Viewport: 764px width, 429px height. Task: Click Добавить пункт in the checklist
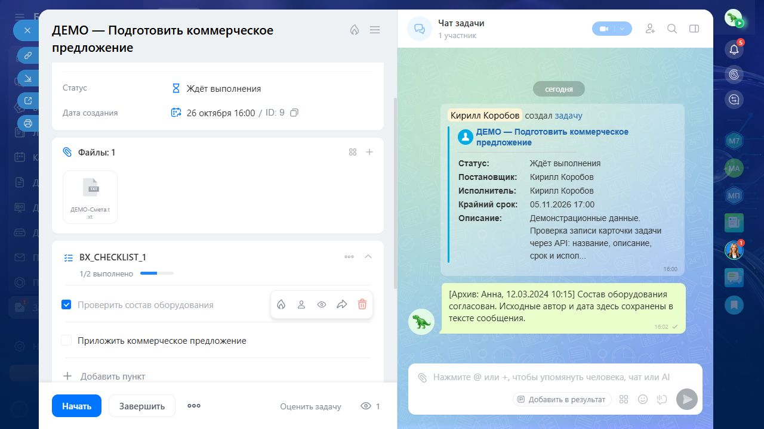tap(113, 376)
